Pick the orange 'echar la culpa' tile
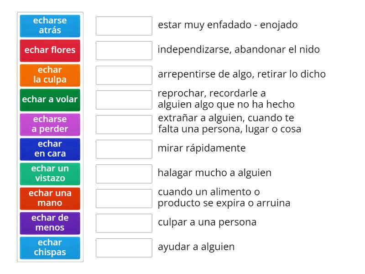The image size is (365, 274). (50, 75)
